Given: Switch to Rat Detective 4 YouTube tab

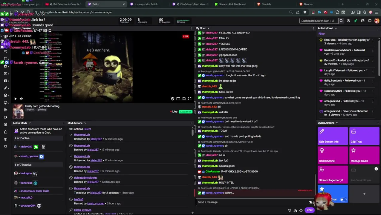Looking at the screenshot, I should 64,4.
